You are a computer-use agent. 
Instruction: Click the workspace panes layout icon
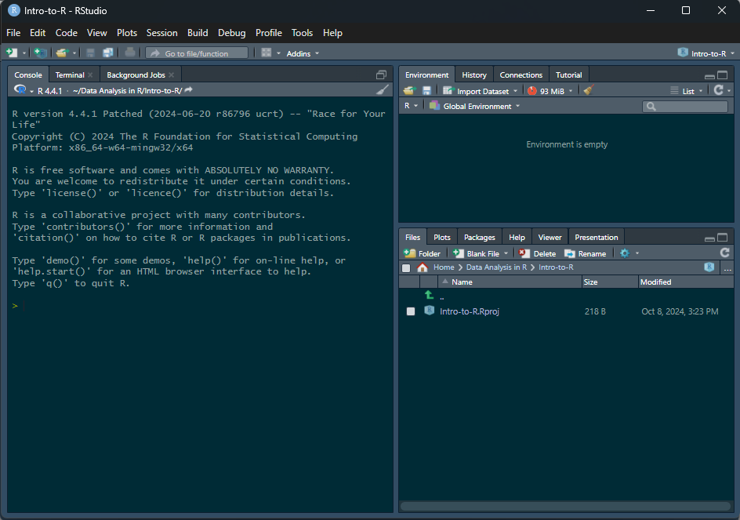click(x=267, y=53)
